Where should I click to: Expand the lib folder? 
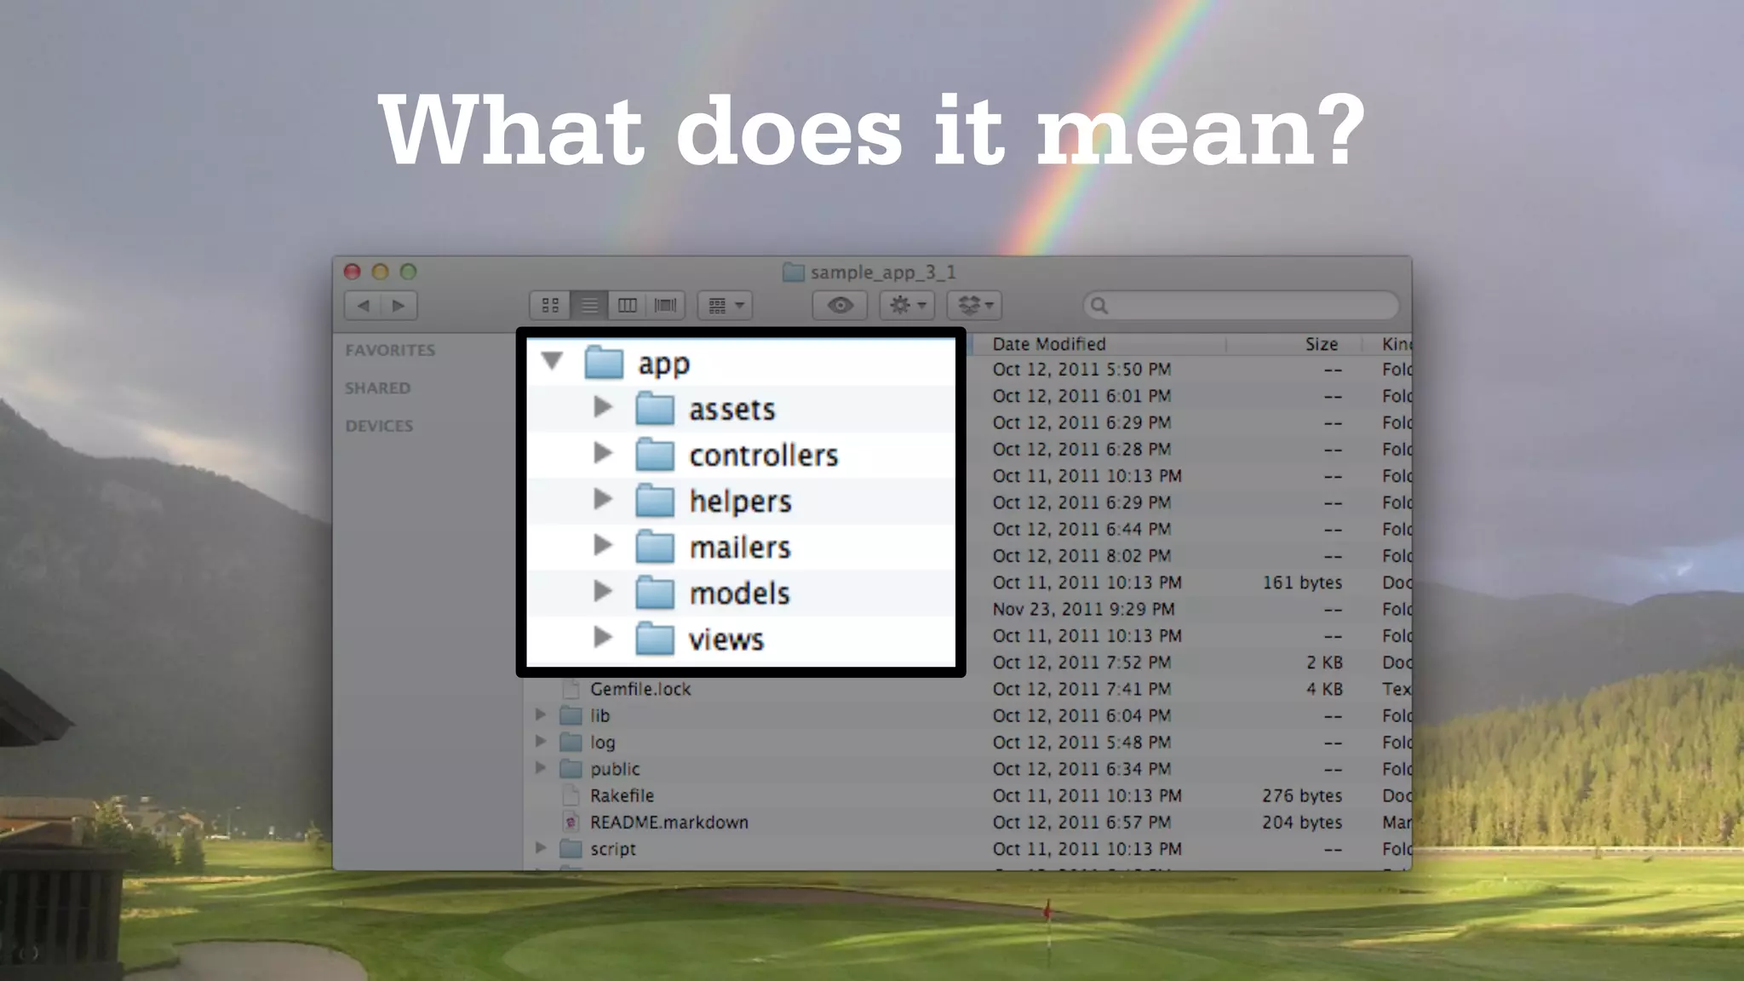click(x=541, y=715)
